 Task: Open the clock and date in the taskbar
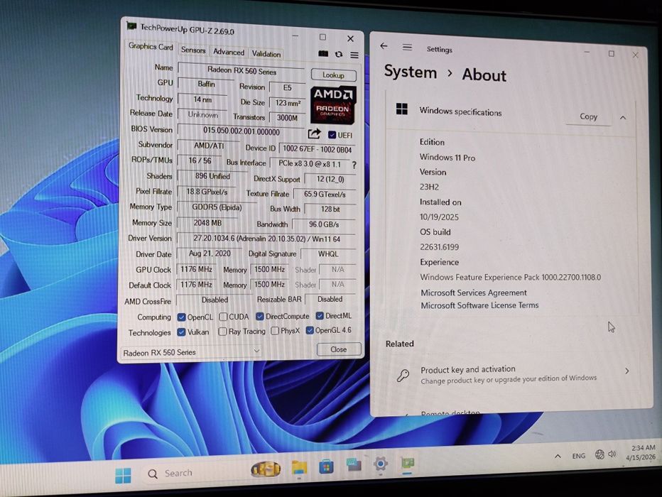click(x=641, y=452)
